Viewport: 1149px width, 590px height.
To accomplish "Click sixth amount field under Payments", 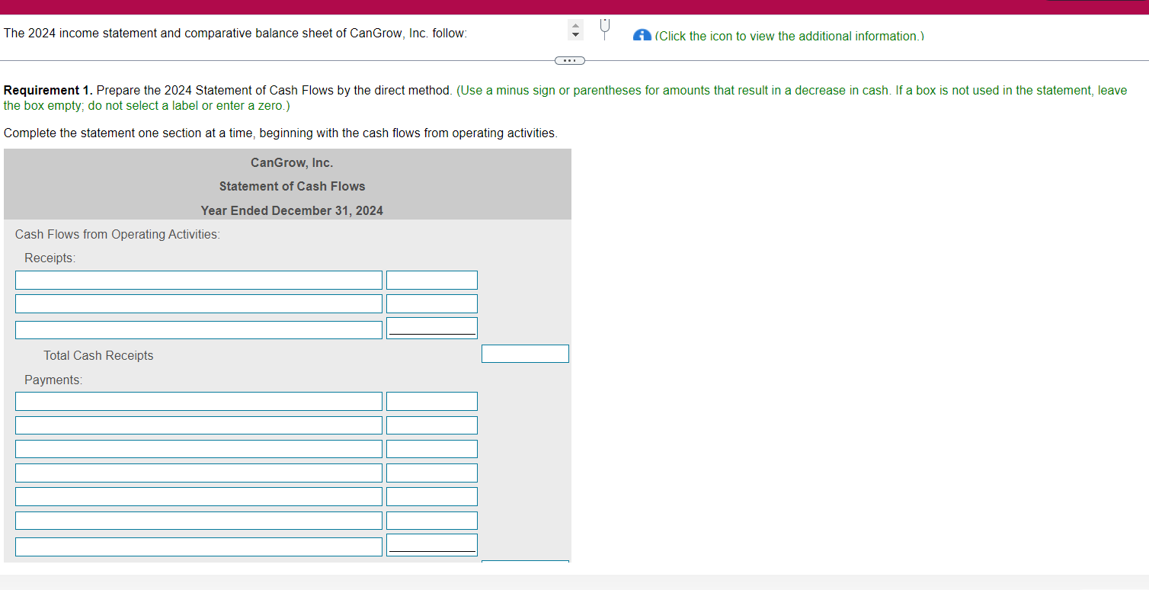I will pos(432,521).
